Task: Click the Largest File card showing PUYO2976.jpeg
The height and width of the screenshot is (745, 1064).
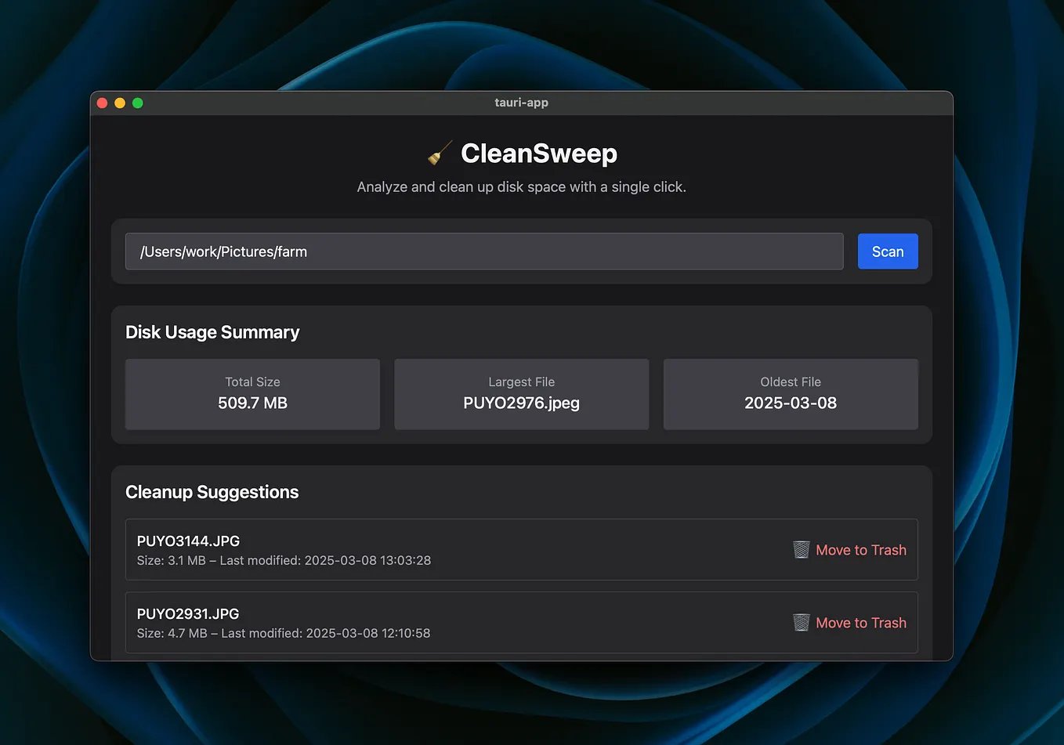Action: [x=521, y=394]
